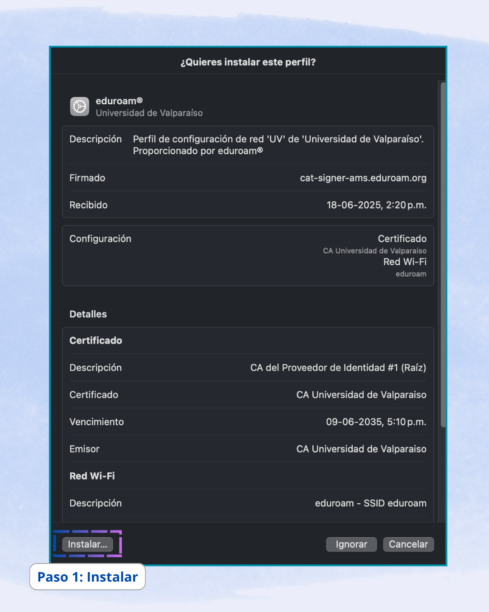Click "eduroam - SSID eduroam" value
The width and height of the screenshot is (489, 612).
pyautogui.click(x=371, y=503)
